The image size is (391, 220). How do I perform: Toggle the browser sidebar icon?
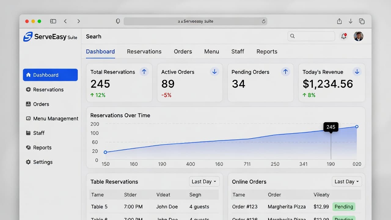click(53, 21)
